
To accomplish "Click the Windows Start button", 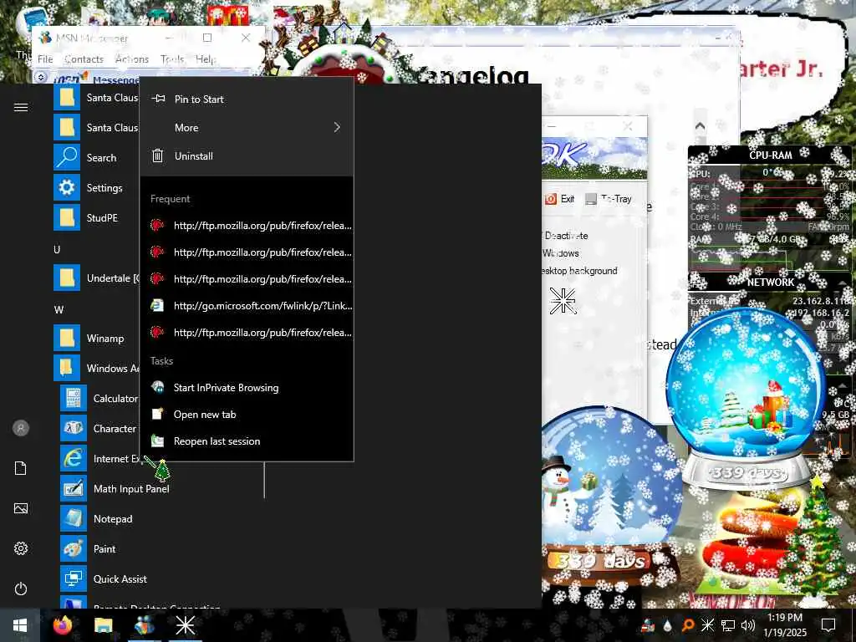I will click(x=20, y=625).
